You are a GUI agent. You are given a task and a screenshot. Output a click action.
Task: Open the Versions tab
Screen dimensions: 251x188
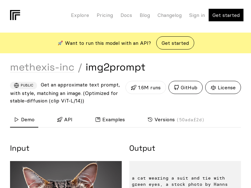point(164,120)
